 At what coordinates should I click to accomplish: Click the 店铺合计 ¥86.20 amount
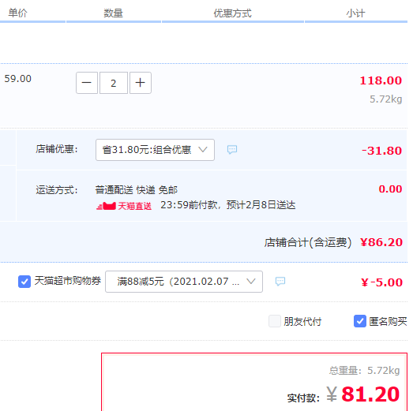(x=381, y=242)
